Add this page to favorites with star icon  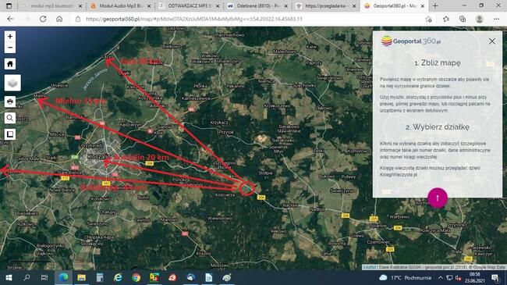coord(429,19)
